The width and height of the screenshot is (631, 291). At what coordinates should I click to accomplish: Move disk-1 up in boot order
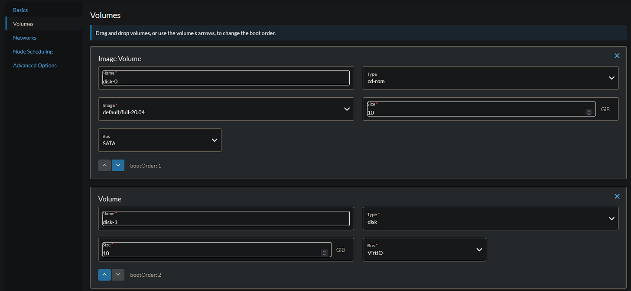pyautogui.click(x=104, y=275)
